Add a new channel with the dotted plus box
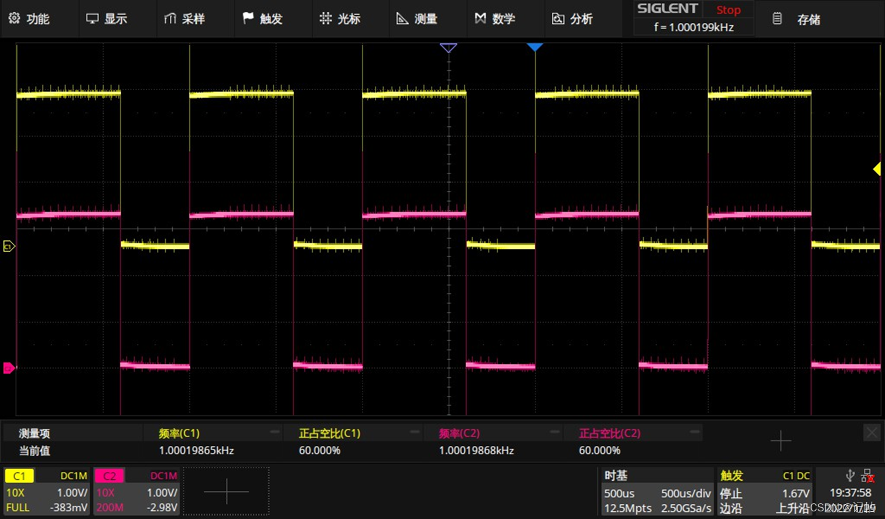The height and width of the screenshot is (519, 885). [x=226, y=491]
